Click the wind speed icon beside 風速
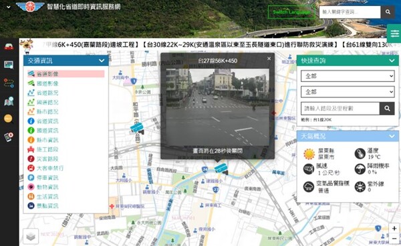 pos(309,169)
